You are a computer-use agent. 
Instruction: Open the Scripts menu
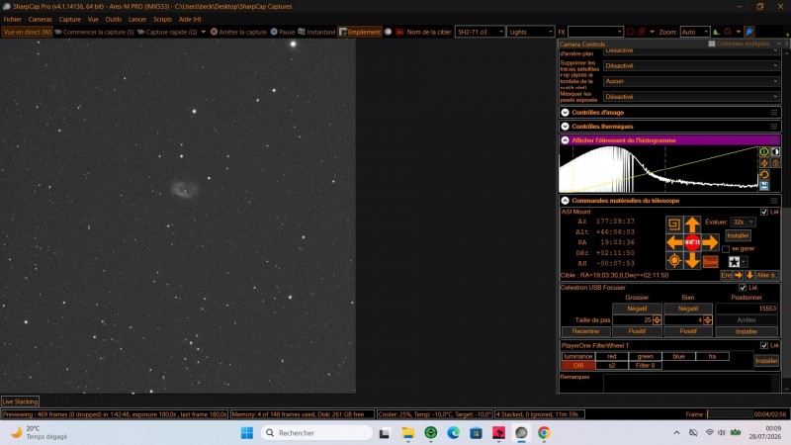pyautogui.click(x=162, y=19)
